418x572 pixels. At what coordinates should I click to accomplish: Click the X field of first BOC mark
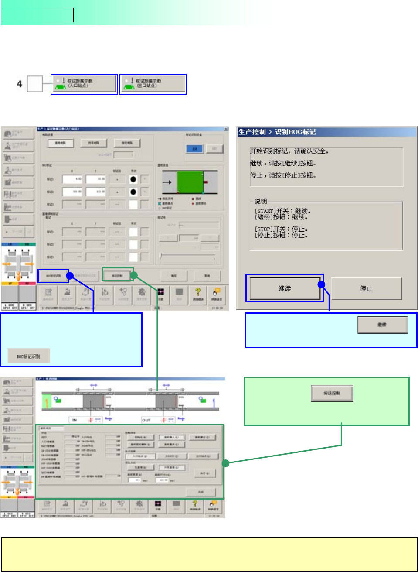point(72,179)
